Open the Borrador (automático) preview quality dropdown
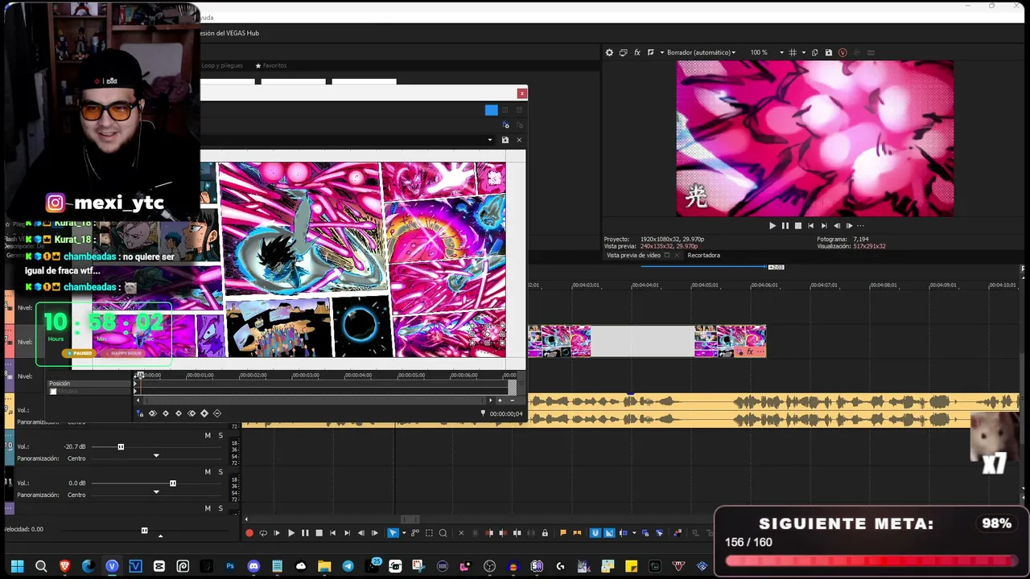The width and height of the screenshot is (1030, 579). (x=701, y=53)
